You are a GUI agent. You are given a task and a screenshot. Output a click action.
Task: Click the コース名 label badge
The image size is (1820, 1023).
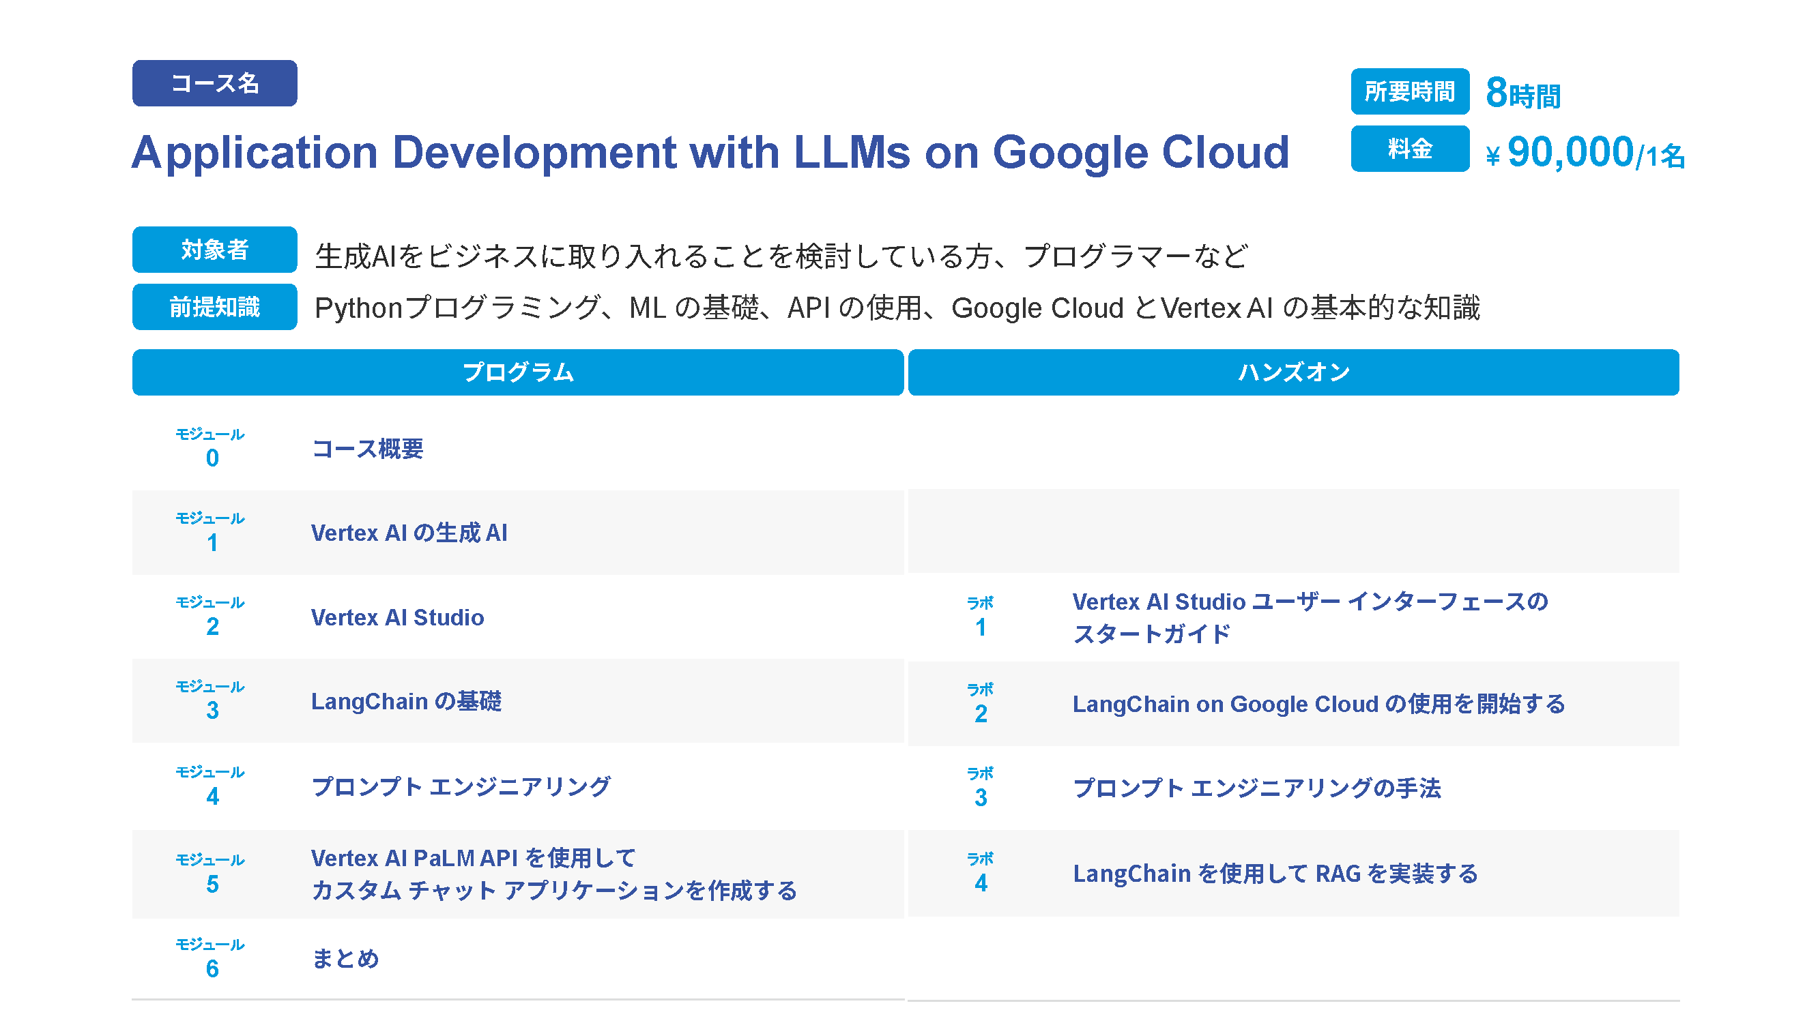point(214,83)
